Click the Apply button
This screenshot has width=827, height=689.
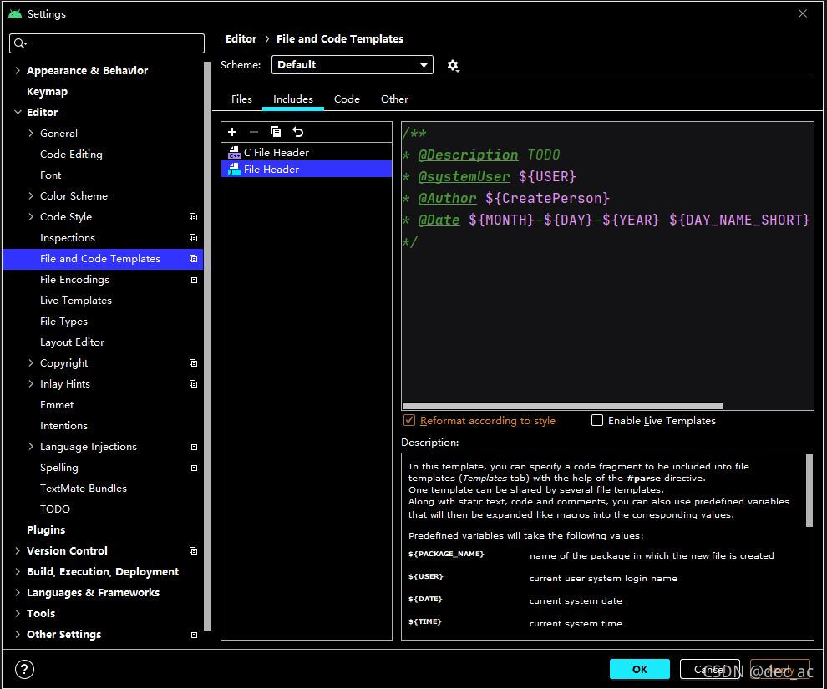click(780, 669)
